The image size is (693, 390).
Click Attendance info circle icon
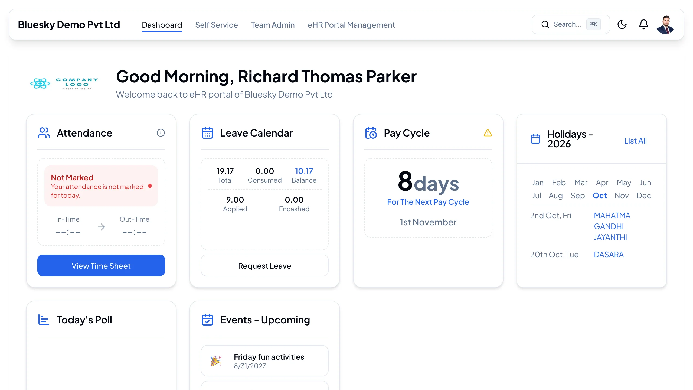click(x=161, y=133)
